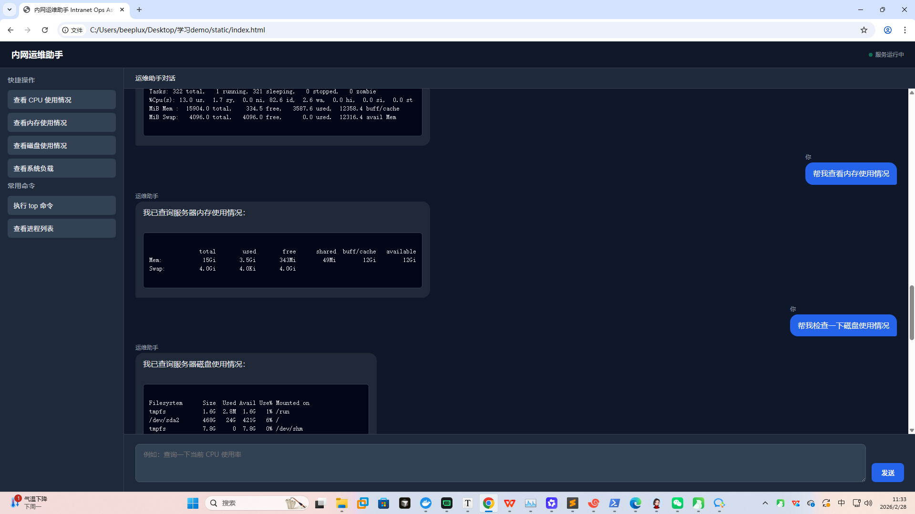The width and height of the screenshot is (915, 514).
Task: Open Microsoft Edge from the taskbar
Action: (635, 503)
